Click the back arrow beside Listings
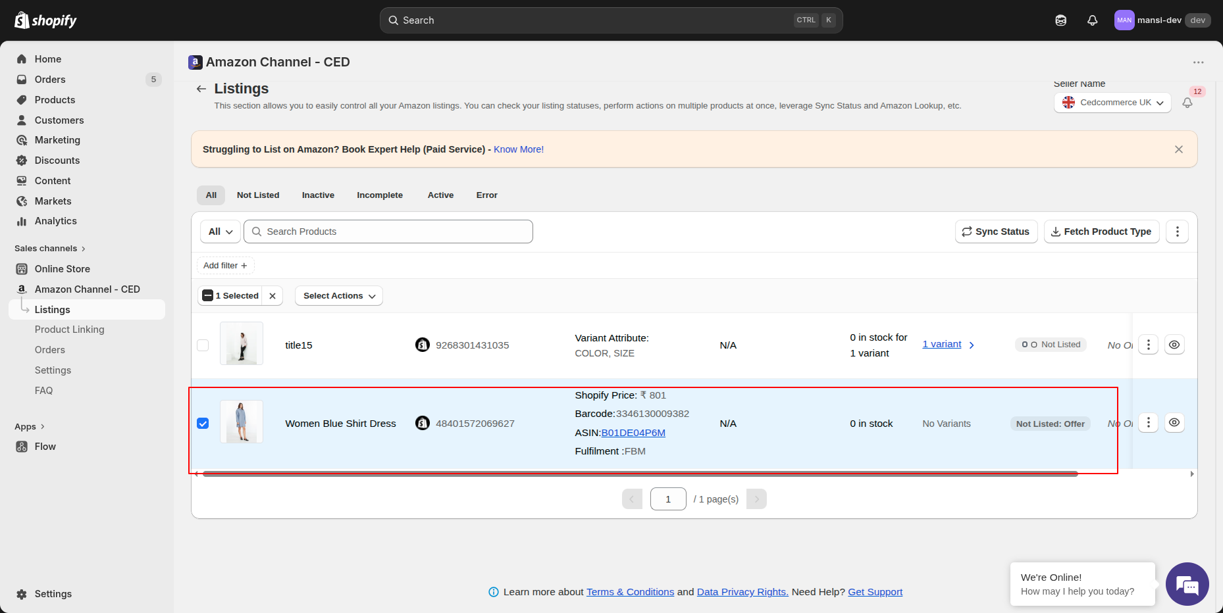Screen dimensions: 1223x613 (x=201, y=89)
